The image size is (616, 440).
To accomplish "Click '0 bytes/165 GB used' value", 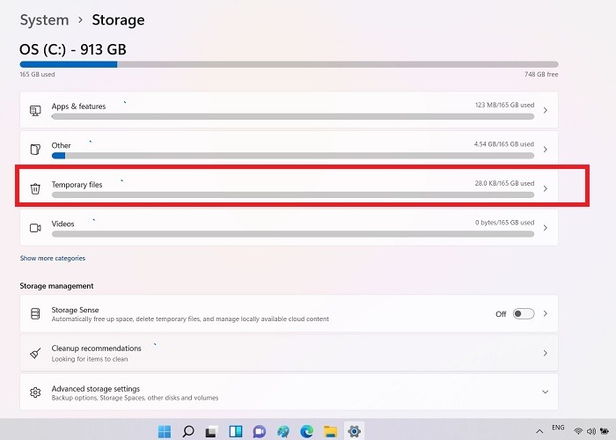I will (x=504, y=223).
